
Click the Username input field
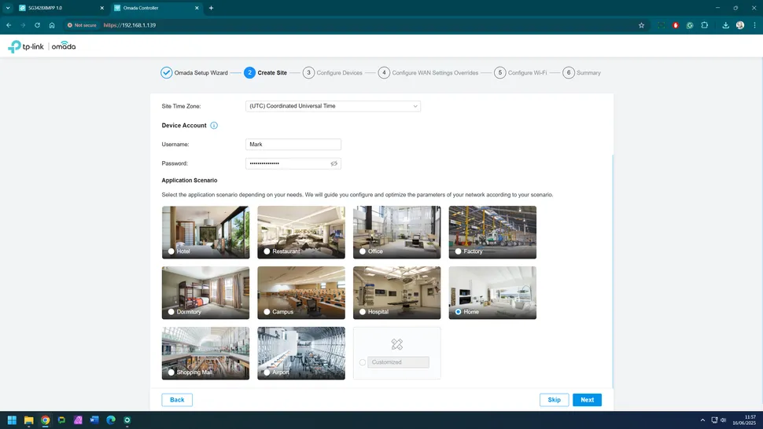coord(293,145)
